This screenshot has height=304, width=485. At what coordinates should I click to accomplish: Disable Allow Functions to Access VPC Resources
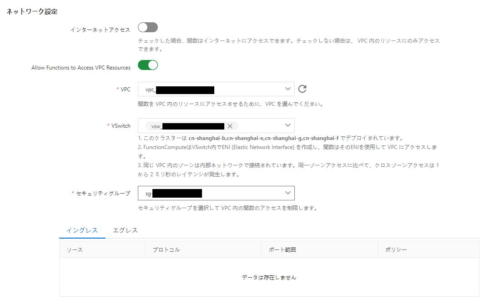(147, 65)
